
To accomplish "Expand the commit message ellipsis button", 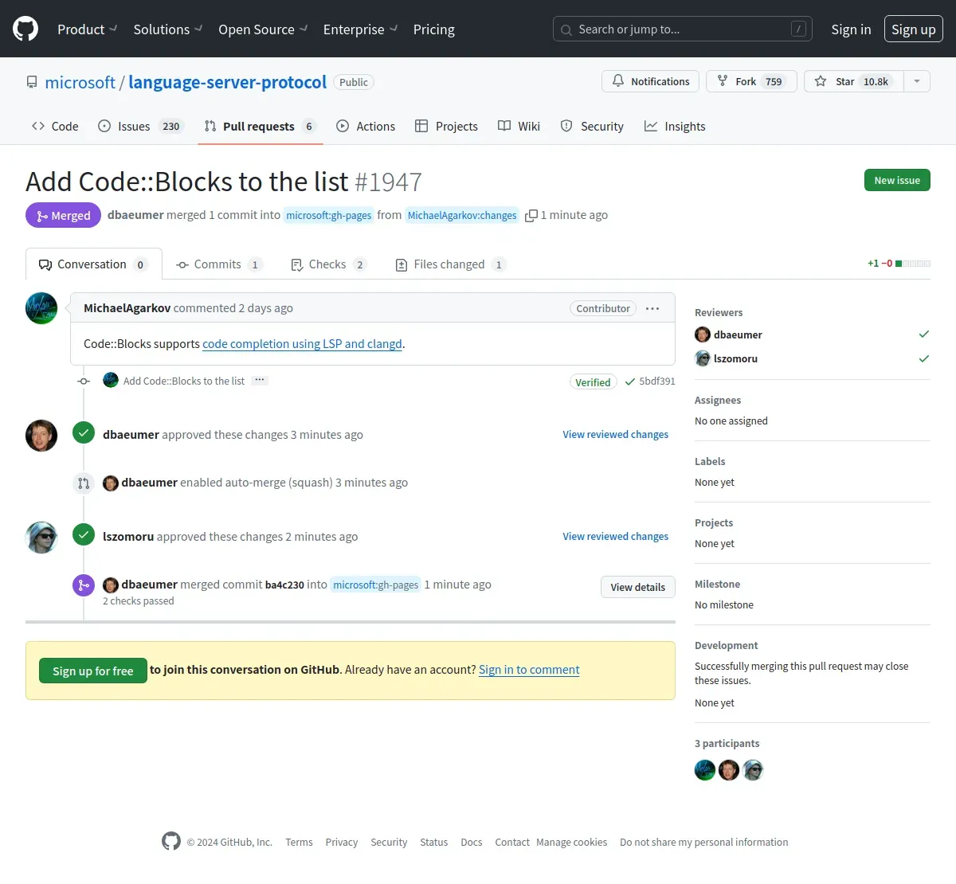I will (260, 381).
